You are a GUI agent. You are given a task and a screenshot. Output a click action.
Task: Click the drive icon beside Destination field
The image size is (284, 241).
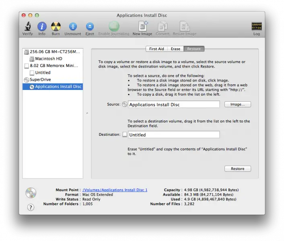coord(125,135)
